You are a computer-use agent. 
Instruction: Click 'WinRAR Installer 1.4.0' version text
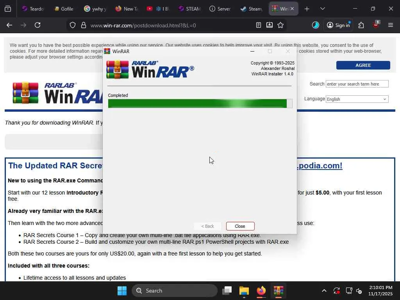click(272, 74)
